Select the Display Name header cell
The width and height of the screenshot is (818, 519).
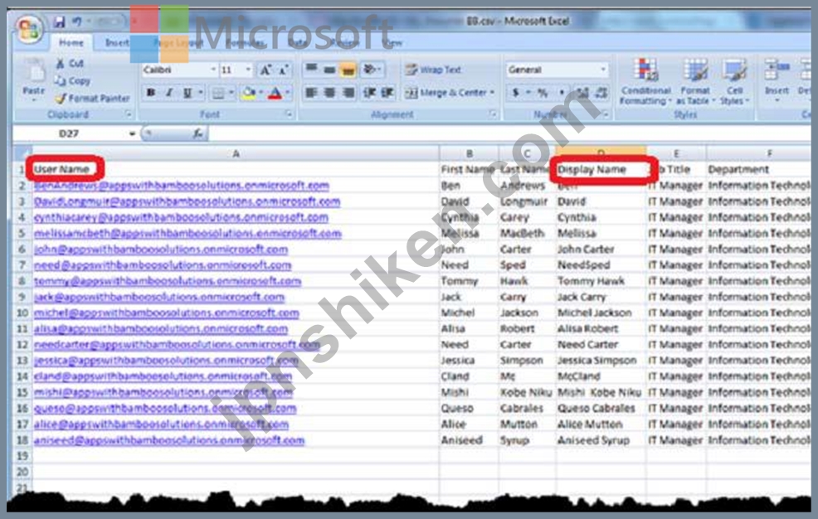tap(601, 169)
